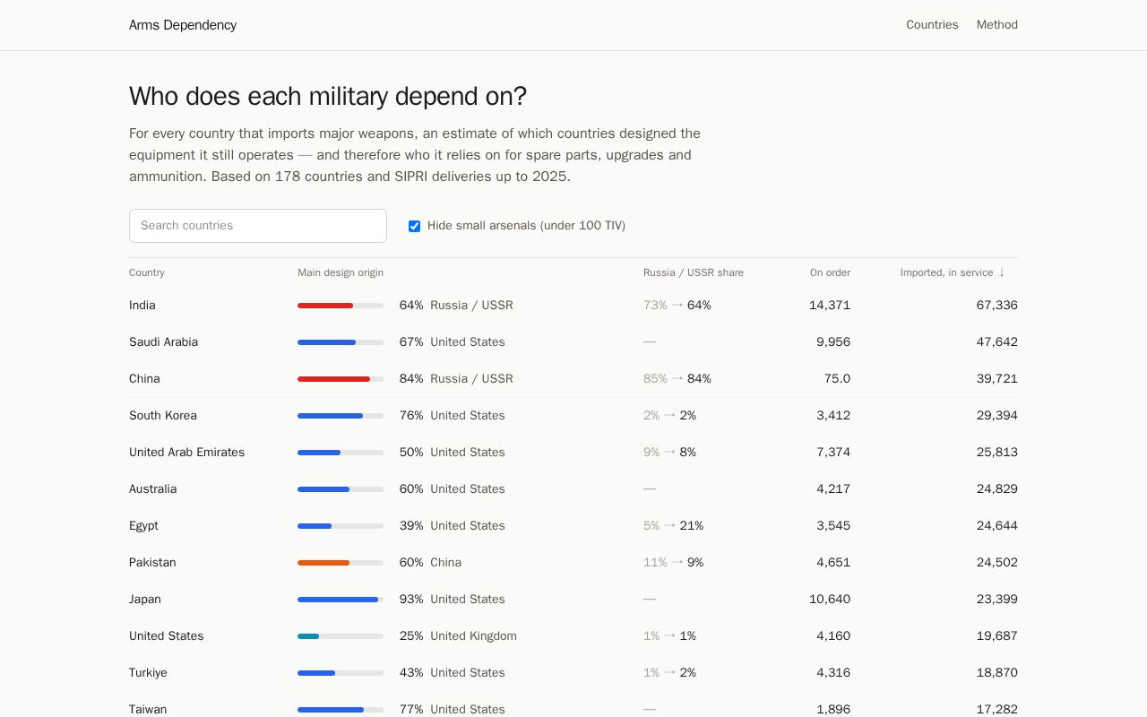Click Japan's on order value 10,640
Screen dimensions: 1147x717
(x=830, y=600)
